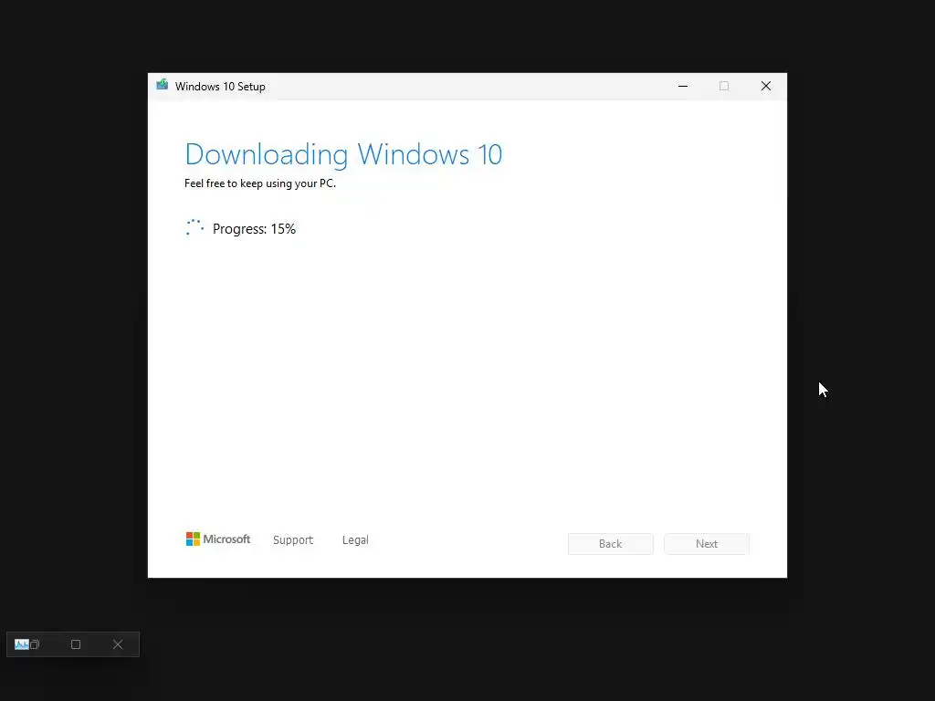Click the 'Windows 10 Setup' title text
This screenshot has width=935, height=701.
click(220, 87)
